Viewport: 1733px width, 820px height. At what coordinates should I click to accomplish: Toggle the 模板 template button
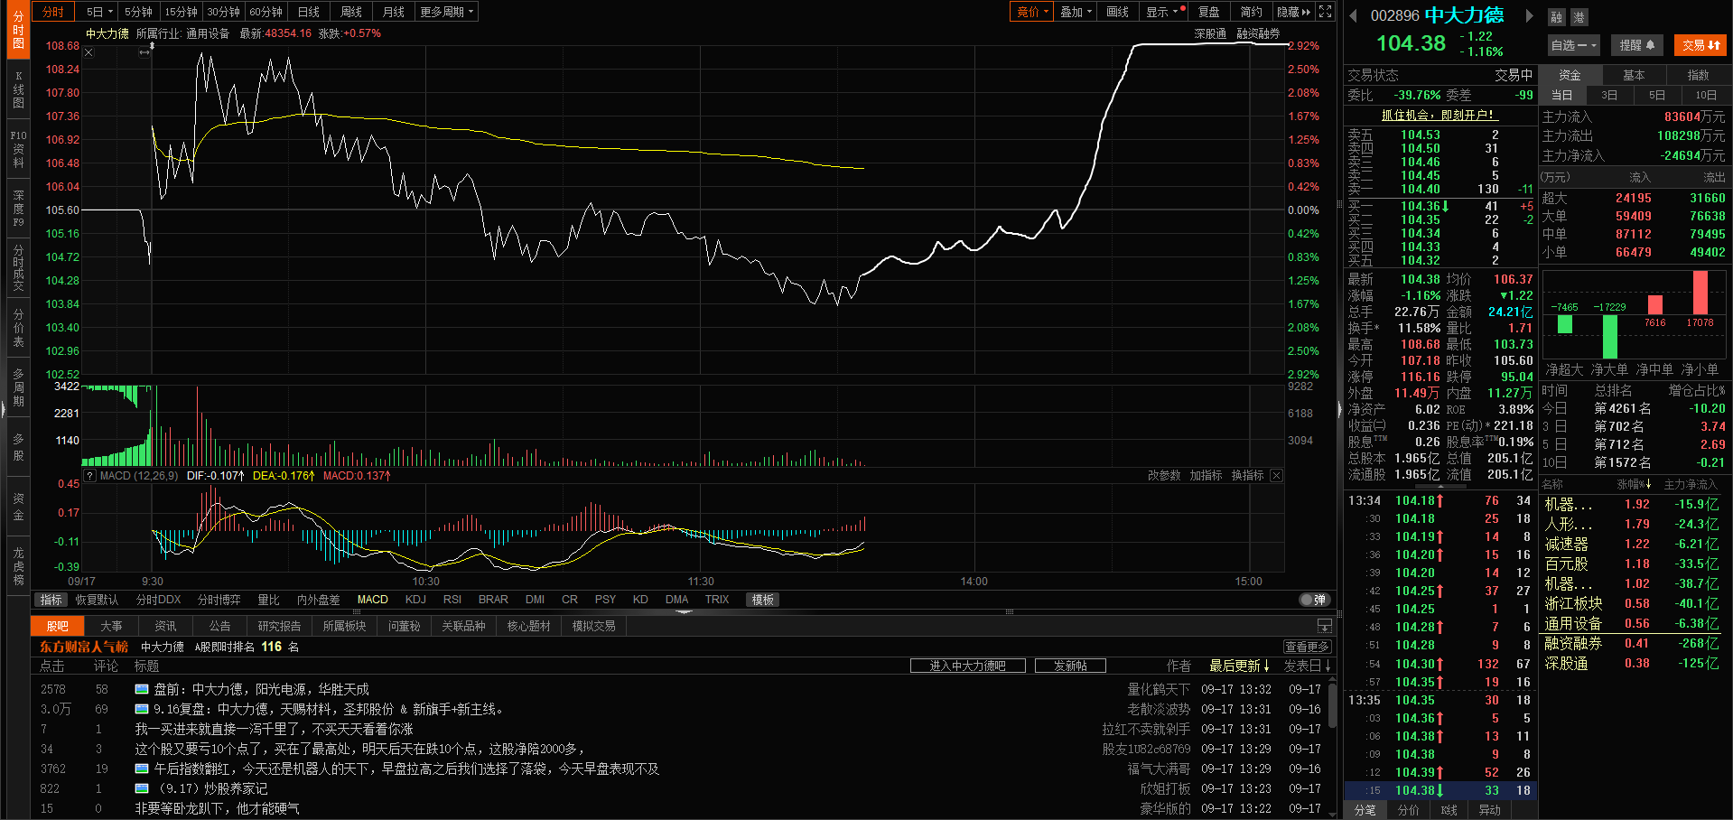tap(763, 600)
